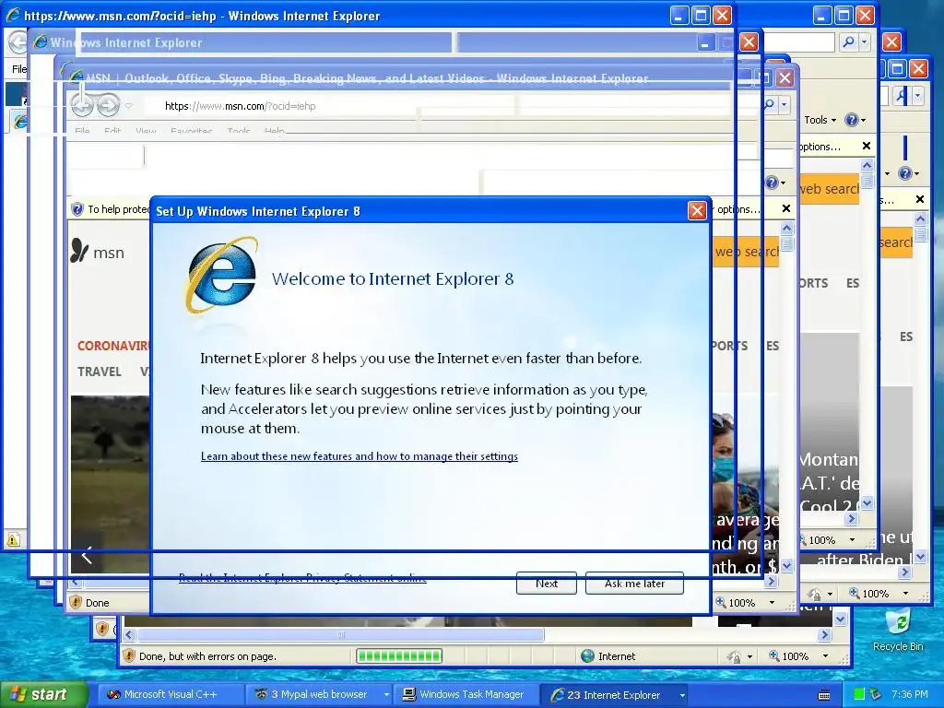The width and height of the screenshot is (944, 708).
Task: Click the shield icon beside the 'Done' status text
Action: pyautogui.click(x=76, y=602)
